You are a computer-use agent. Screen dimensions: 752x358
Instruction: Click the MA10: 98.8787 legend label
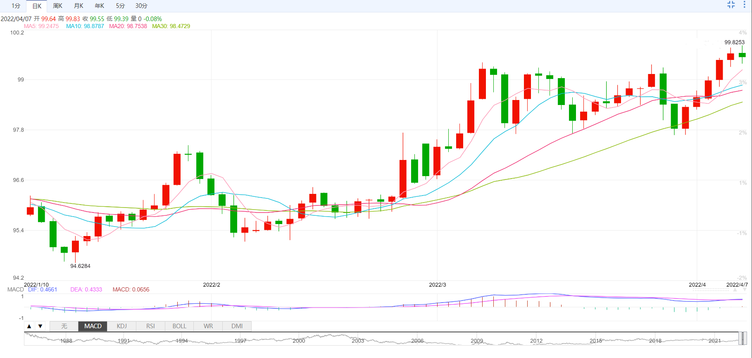(85, 26)
